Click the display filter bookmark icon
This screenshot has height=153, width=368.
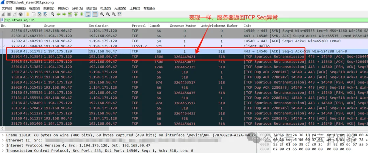[2, 20]
